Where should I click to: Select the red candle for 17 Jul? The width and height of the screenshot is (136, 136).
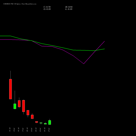[x=24, y=106]
